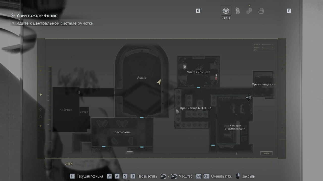Click the КАРТА button in map corner
Image resolution: width=323 pixels, height=181 pixels.
266,153
